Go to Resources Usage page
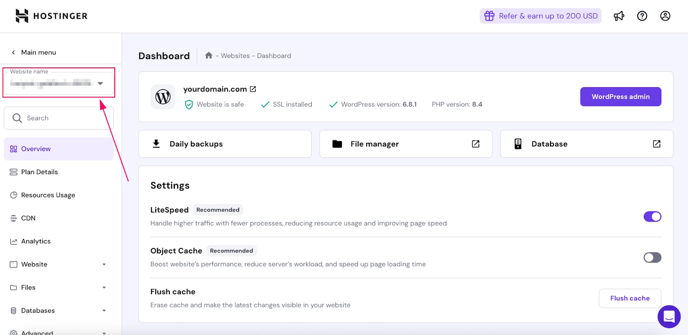This screenshot has height=335, width=688. pos(48,195)
